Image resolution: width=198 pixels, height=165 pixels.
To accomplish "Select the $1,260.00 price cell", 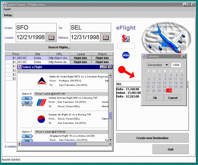I will (16, 58).
